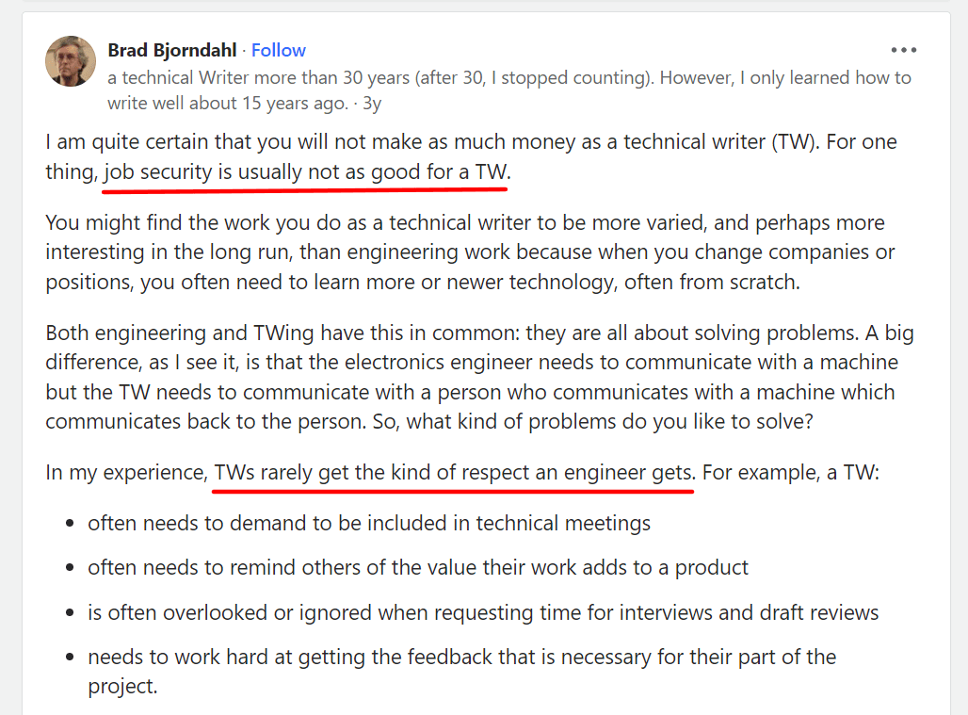Screen dimensions: 968x715
Task: Click the bullet about technical meetings
Action: tap(369, 522)
